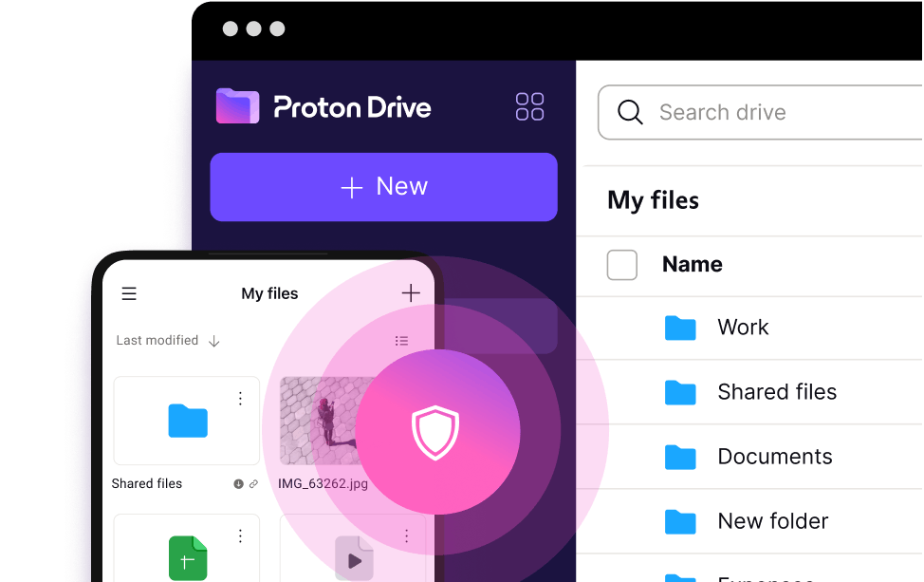Screen dimensions: 924x582
Task: Focus the Search drive field
Action: pos(759,113)
